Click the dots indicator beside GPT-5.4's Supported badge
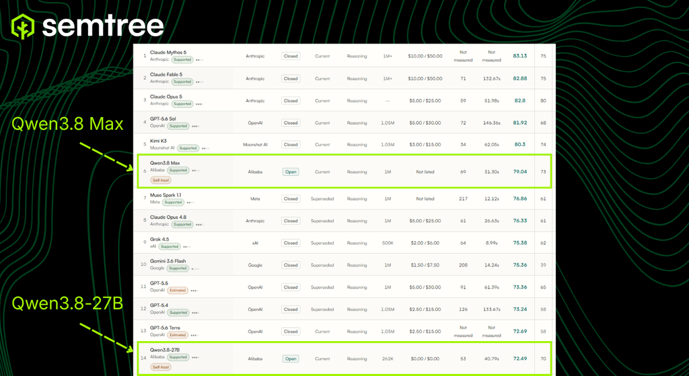Image resolution: width=689 pixels, height=376 pixels. click(196, 313)
